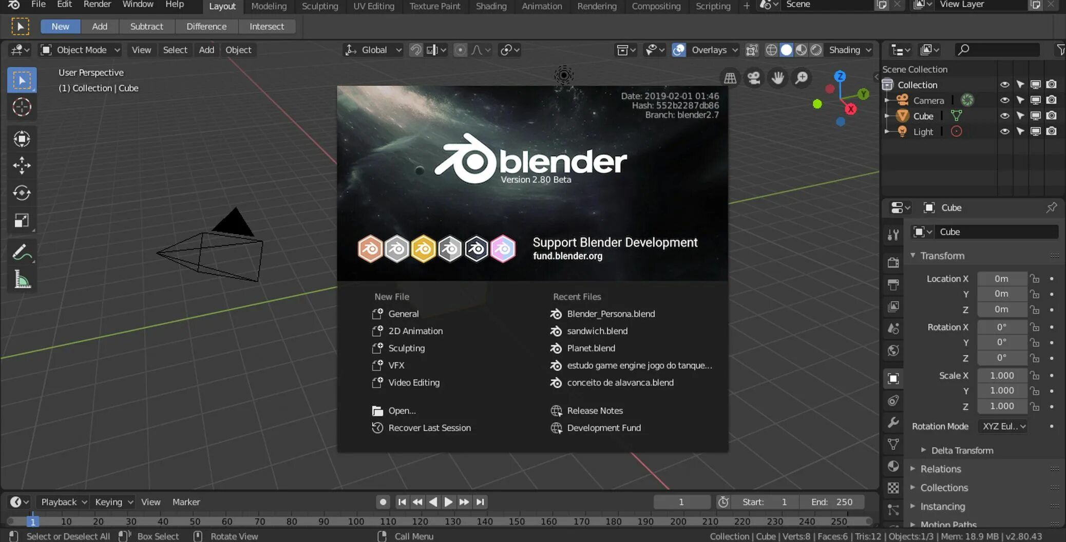Open the Object Data mesh properties tab
This screenshot has width=1066, height=542.
(893, 444)
